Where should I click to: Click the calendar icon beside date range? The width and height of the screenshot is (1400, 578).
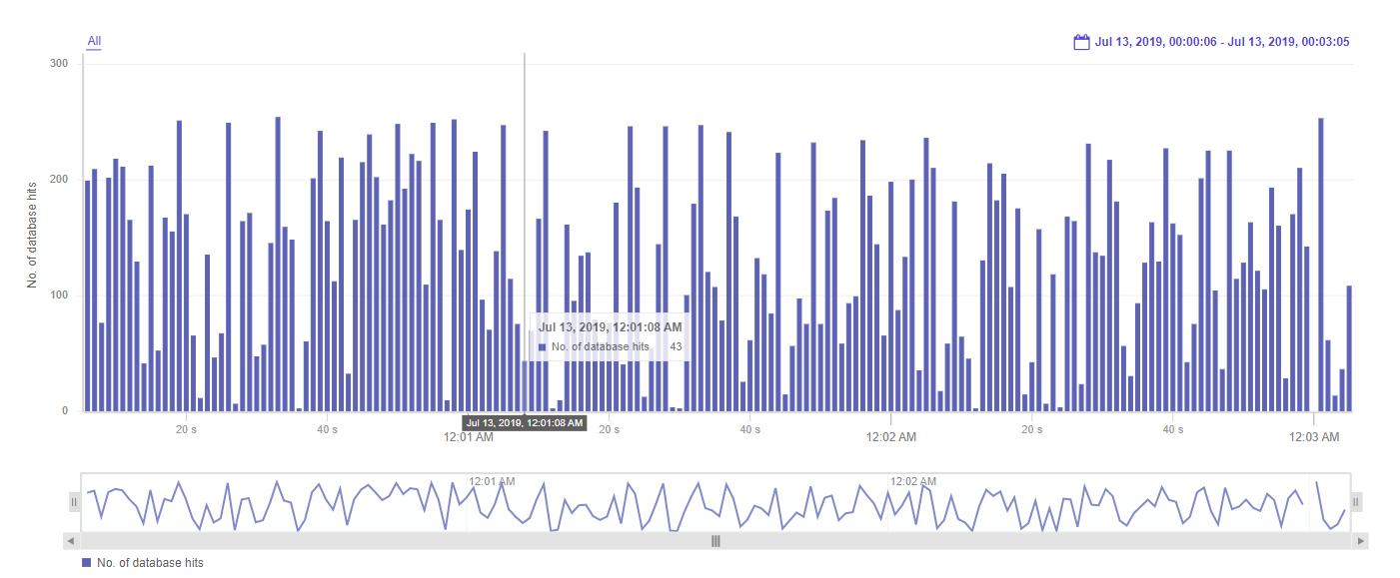click(1081, 42)
